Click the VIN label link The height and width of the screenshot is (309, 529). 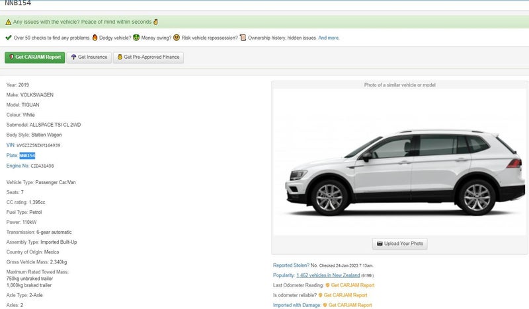(11, 145)
